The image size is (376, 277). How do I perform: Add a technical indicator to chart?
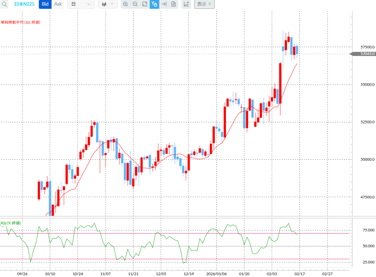(x=186, y=4)
